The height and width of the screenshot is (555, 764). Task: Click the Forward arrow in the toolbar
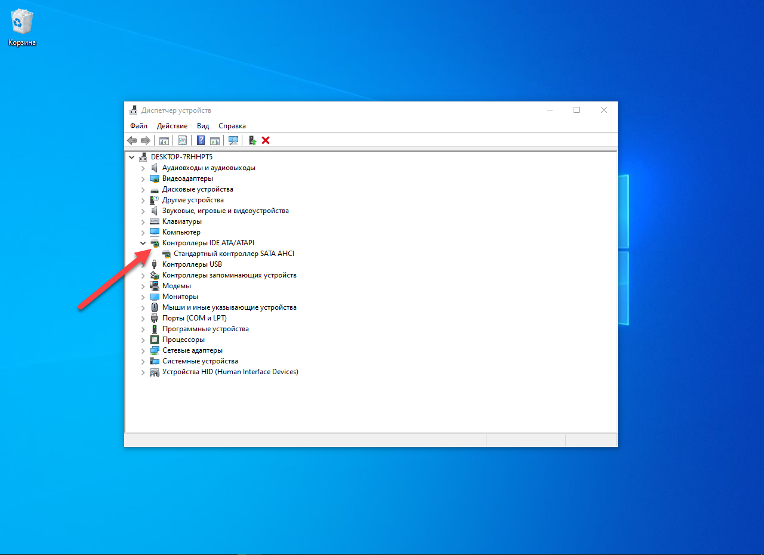[146, 140]
